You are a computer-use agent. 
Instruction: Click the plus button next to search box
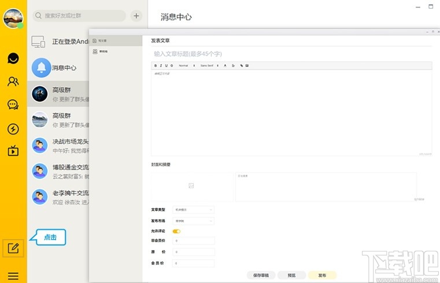pyautogui.click(x=136, y=16)
